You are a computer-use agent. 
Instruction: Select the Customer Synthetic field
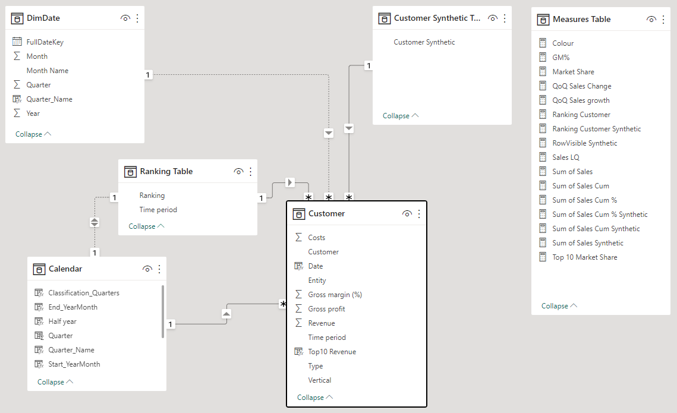pyautogui.click(x=424, y=42)
